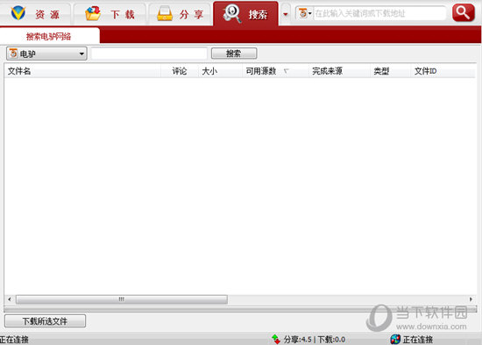The height and width of the screenshot is (345, 482).
Task: Click the VeryCD logo icon
Action: click(18, 13)
